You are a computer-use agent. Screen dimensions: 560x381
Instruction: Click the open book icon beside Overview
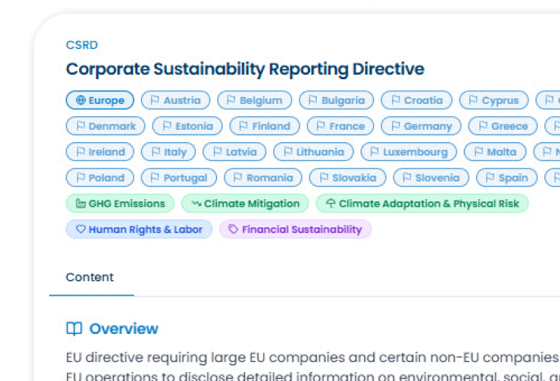tap(74, 328)
